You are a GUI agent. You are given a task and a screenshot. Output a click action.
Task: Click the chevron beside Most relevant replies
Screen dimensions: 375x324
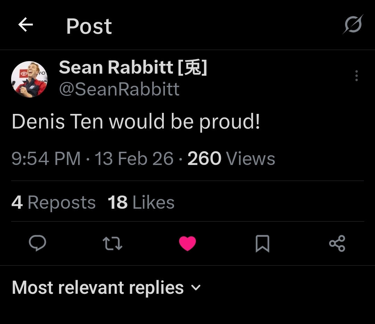pyautogui.click(x=196, y=288)
